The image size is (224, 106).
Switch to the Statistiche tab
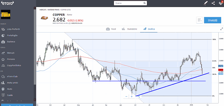pos(130,29)
